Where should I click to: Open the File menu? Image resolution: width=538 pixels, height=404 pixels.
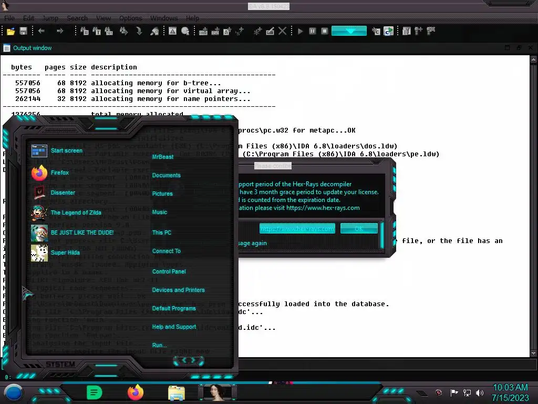coord(9,18)
